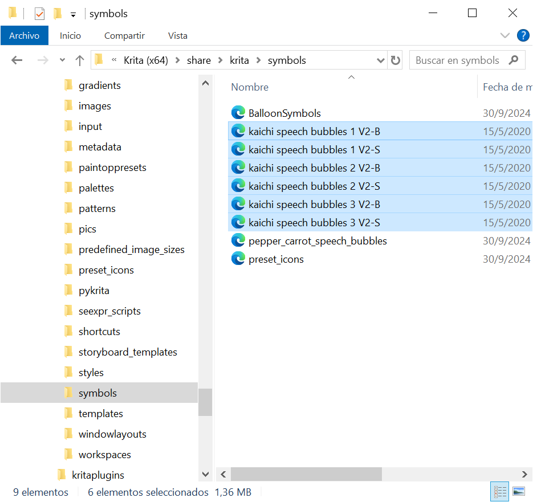Expand the ribbon chevron
The image size is (533, 502).
pyautogui.click(x=504, y=35)
